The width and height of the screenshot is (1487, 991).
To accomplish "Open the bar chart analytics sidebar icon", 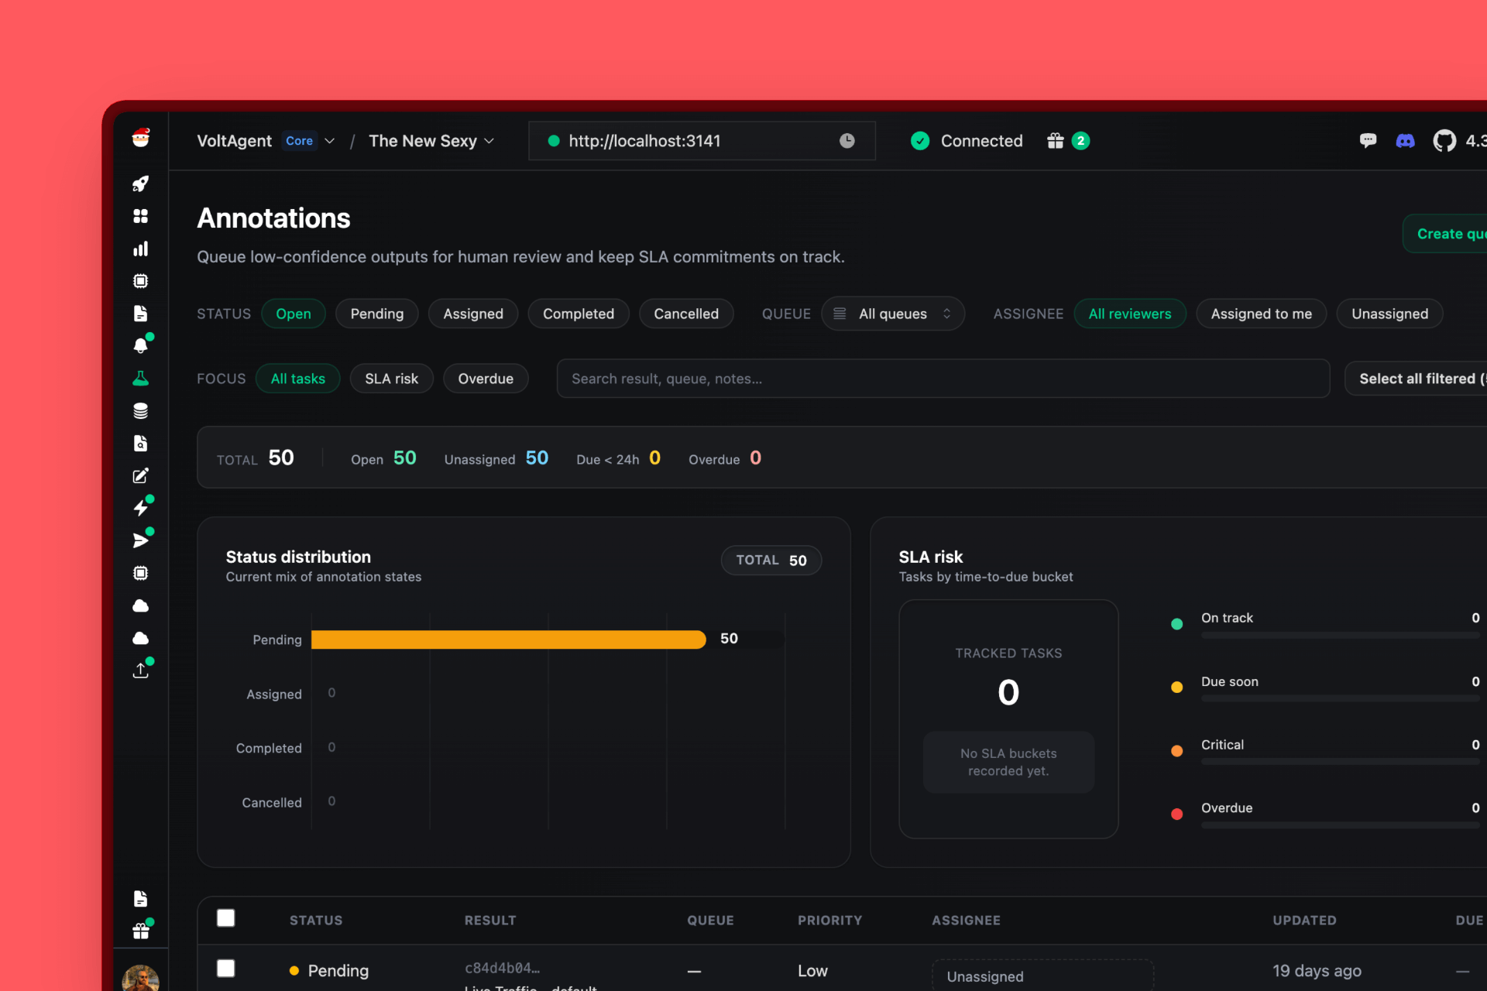I will (x=140, y=249).
